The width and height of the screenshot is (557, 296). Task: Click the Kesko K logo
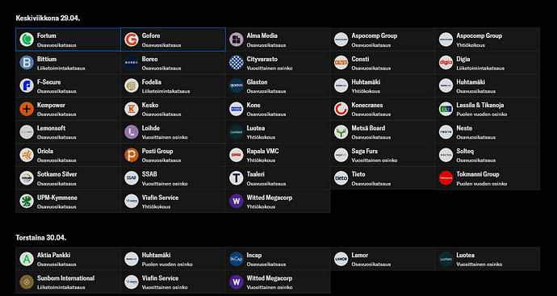click(x=132, y=109)
